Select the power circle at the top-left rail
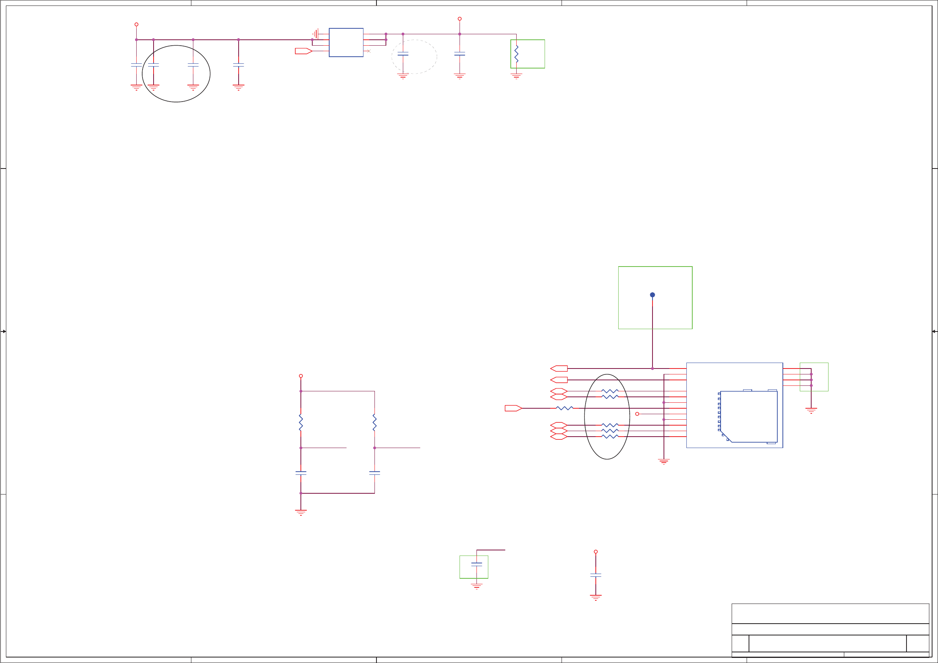The height and width of the screenshot is (663, 938). click(x=137, y=24)
